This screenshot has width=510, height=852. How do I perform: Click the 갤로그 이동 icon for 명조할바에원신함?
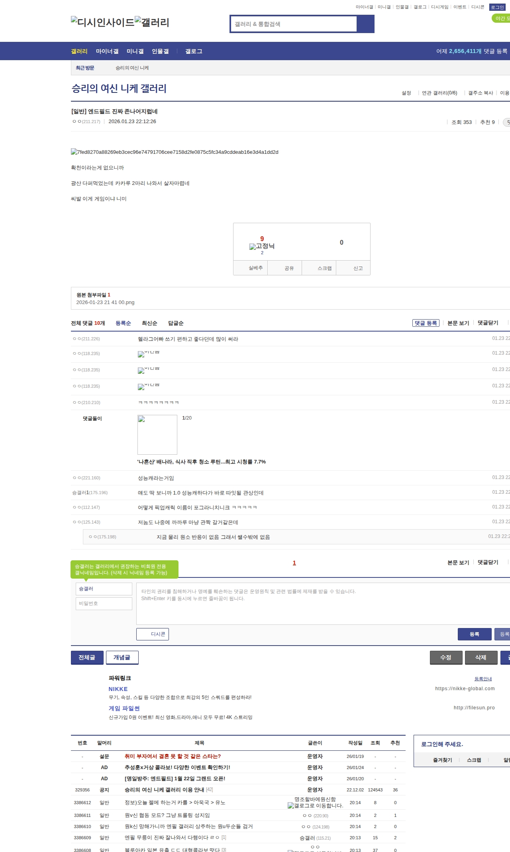315,805
